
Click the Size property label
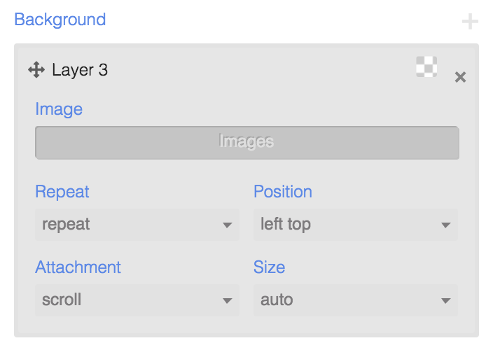coord(270,267)
